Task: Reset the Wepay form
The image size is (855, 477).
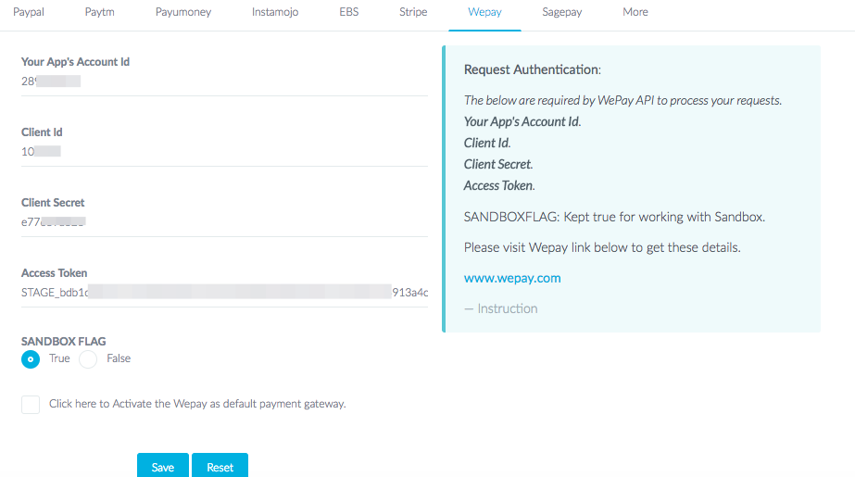Action: click(x=220, y=466)
